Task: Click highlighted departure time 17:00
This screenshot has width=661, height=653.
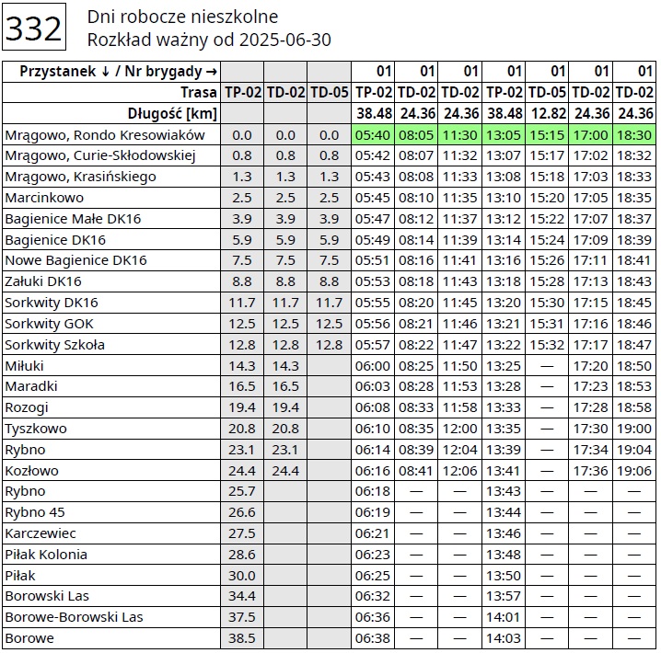Action: 591,135
